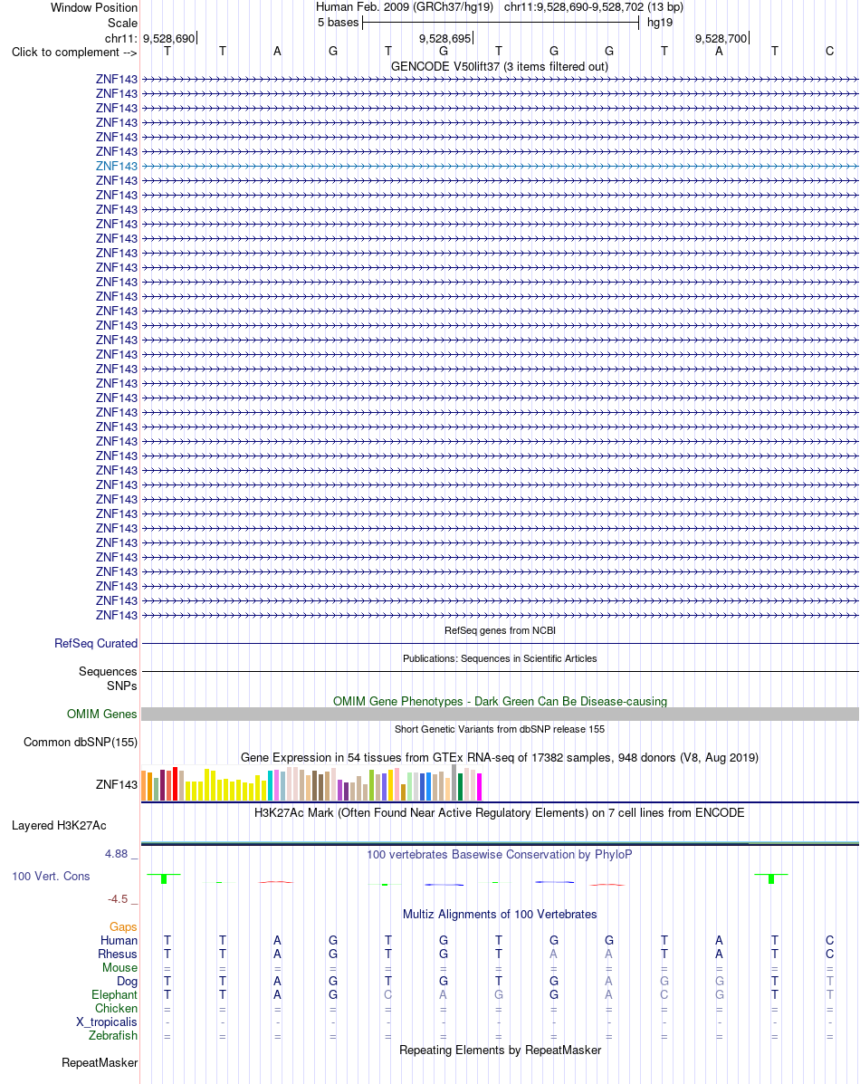Click the 4.88 PhyloP upper scale value
This screenshot has height=1084, width=860.
coord(116,854)
